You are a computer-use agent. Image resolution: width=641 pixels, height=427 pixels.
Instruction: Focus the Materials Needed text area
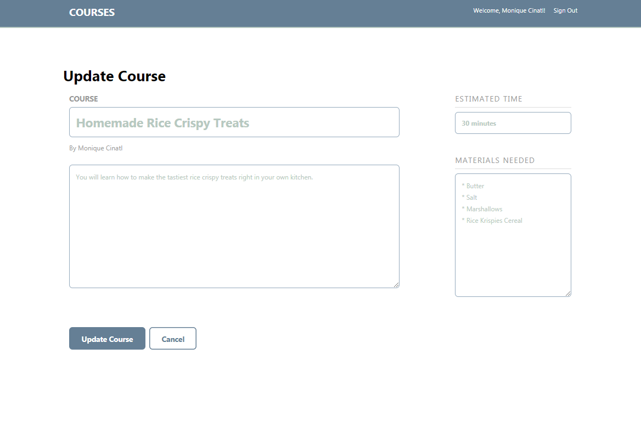click(x=513, y=235)
